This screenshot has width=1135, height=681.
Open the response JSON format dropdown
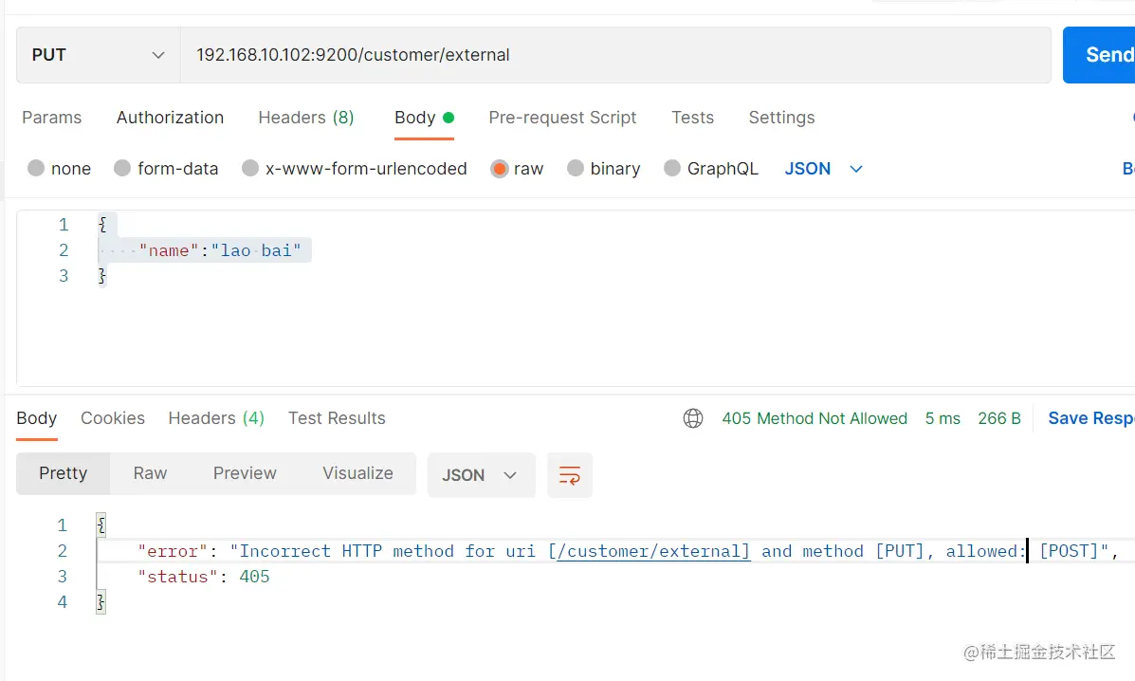tap(481, 475)
